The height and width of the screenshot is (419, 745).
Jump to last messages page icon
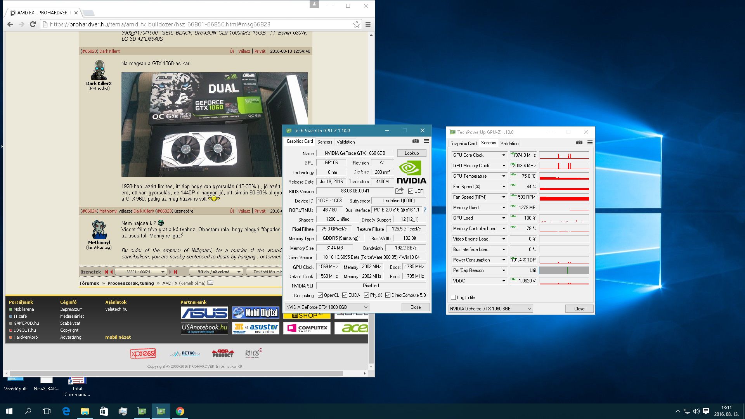pos(175,272)
